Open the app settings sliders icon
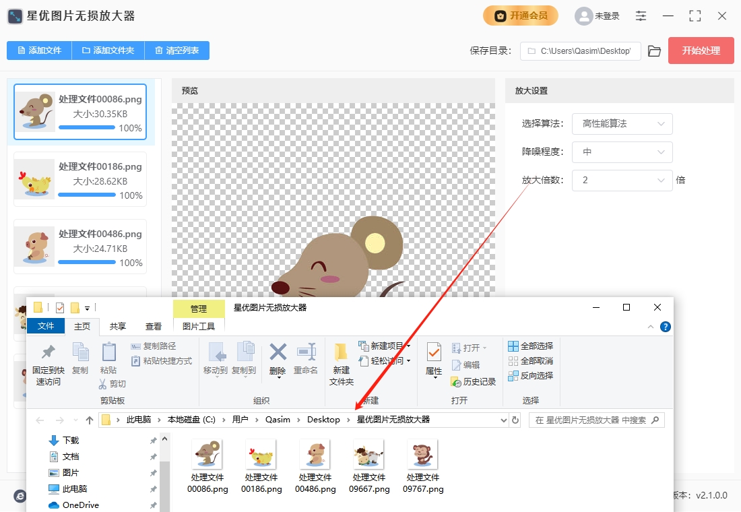 641,15
